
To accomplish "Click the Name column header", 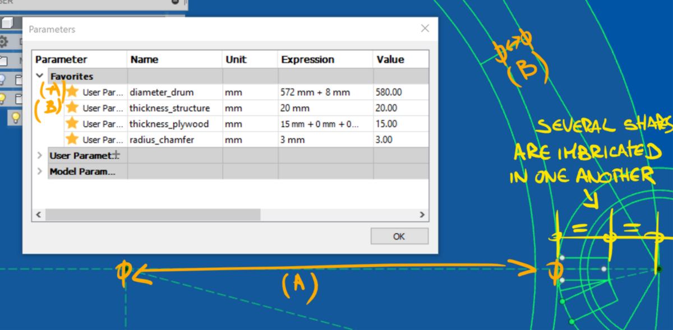I will (x=175, y=59).
